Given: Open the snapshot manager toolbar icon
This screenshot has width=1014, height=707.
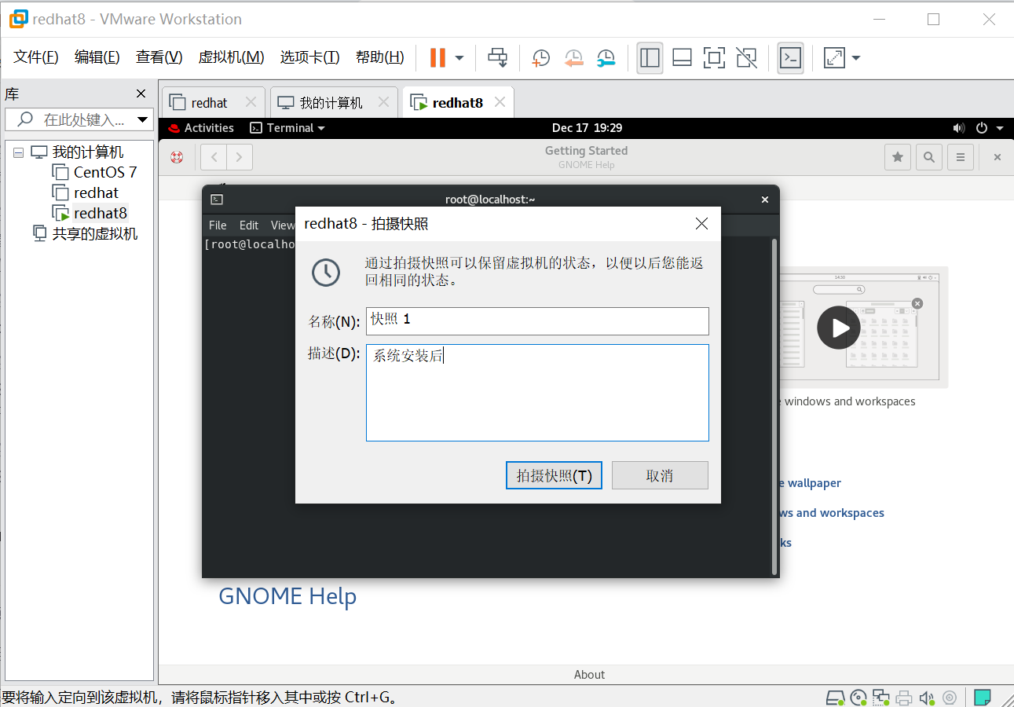Looking at the screenshot, I should click(606, 57).
